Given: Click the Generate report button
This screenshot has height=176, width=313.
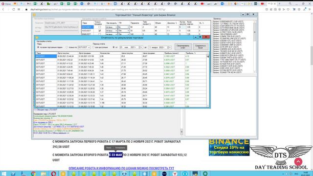Looking at the screenshot, I should (x=183, y=47).
